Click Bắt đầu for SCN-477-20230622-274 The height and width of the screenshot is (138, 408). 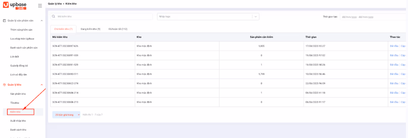394,84
